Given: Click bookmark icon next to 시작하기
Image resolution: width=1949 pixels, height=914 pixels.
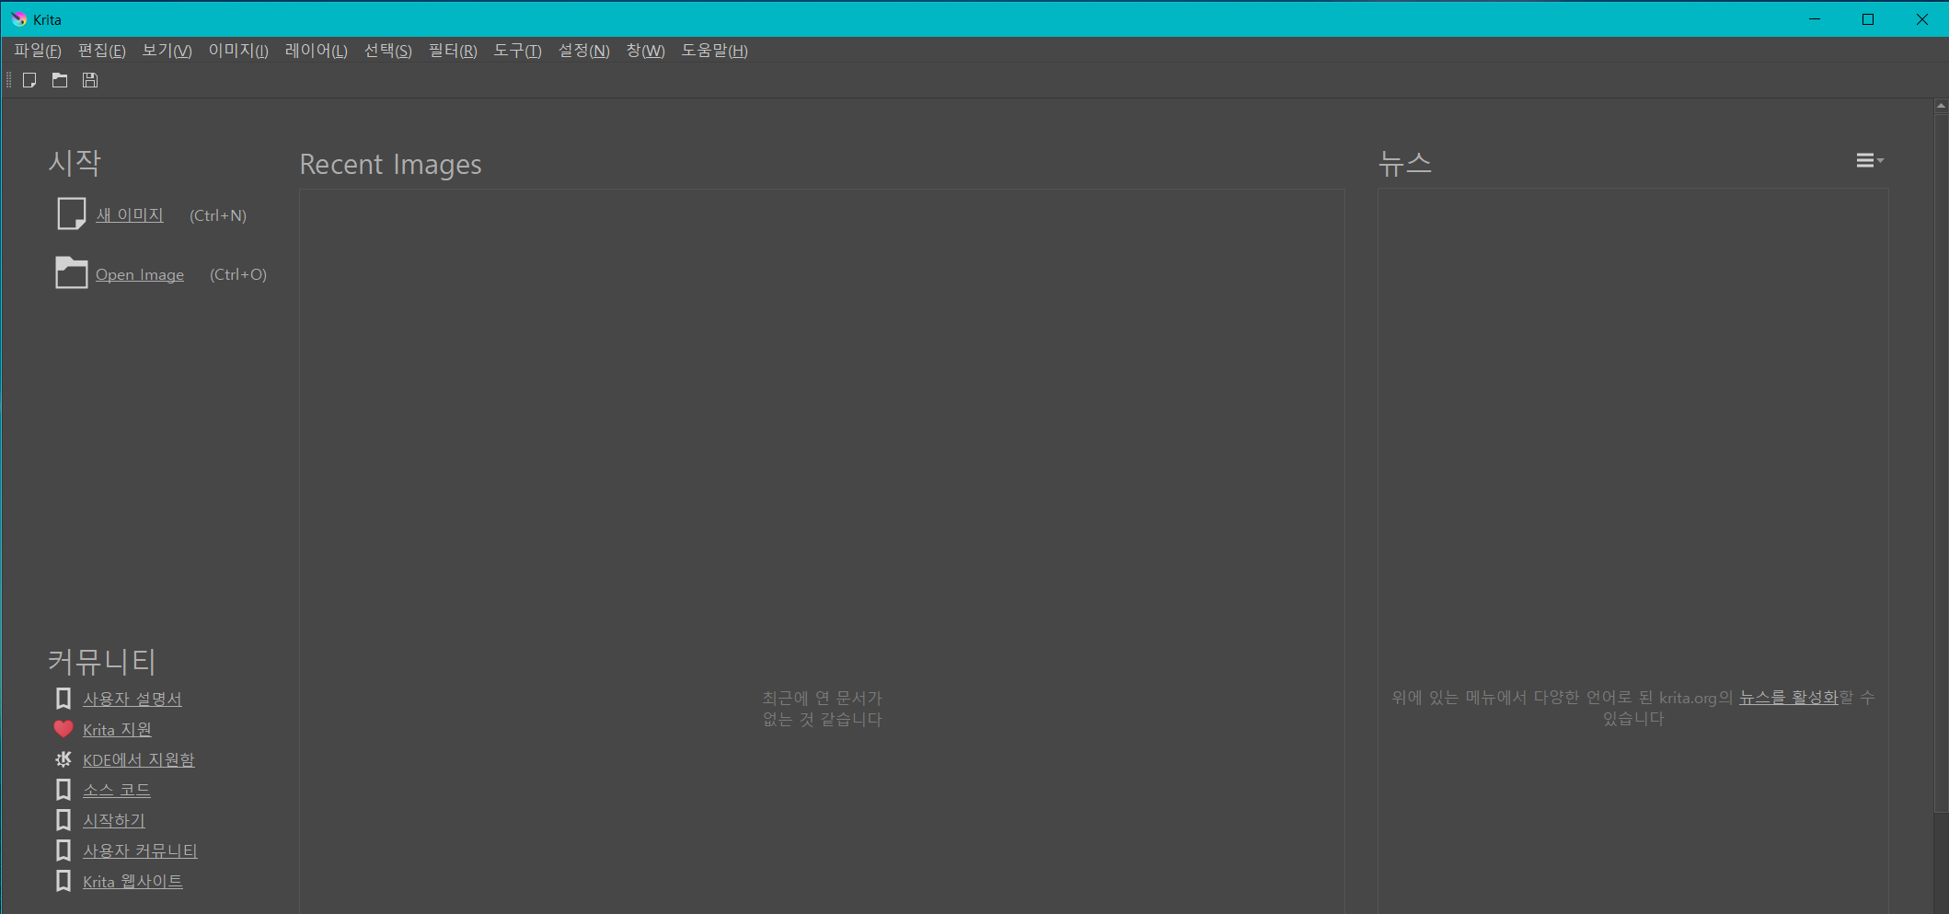Looking at the screenshot, I should point(63,820).
